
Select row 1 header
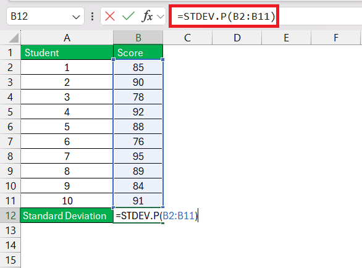(x=10, y=52)
